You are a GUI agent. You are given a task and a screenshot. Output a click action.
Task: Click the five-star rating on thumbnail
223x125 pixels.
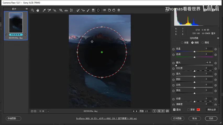pos(16,35)
